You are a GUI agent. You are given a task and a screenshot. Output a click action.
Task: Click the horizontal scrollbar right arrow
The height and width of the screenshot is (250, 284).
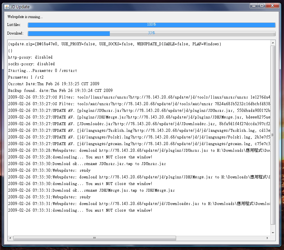click(x=267, y=238)
